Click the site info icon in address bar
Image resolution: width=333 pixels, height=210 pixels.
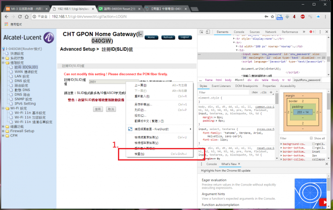[x=34, y=17]
